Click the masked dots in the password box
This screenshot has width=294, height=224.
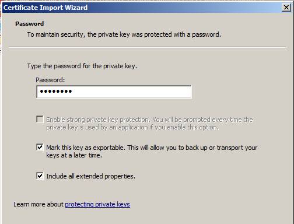[56, 91]
